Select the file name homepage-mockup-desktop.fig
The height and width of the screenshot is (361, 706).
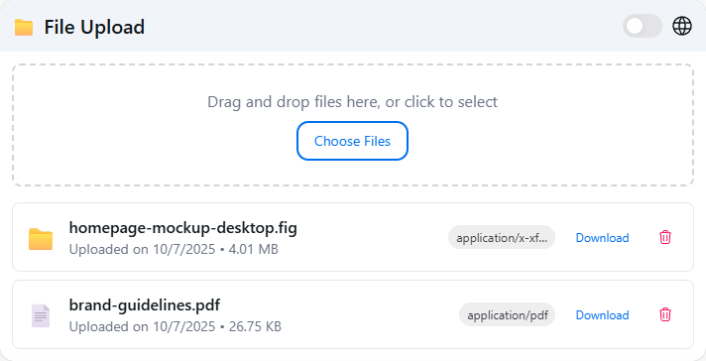coord(182,228)
